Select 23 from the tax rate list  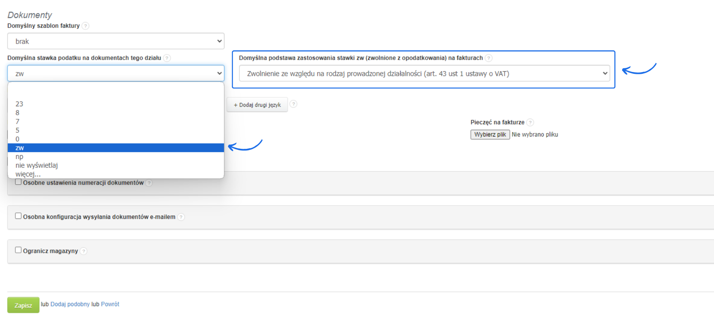[x=19, y=104]
